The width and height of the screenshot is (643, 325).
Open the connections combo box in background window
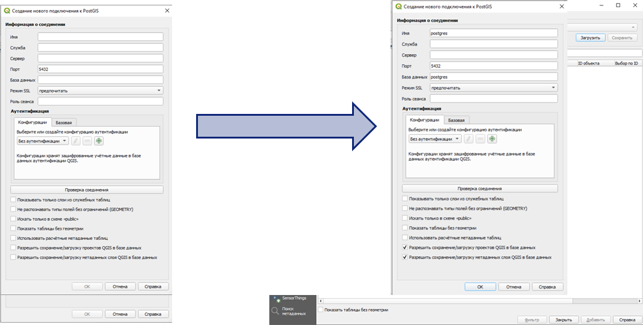click(x=603, y=27)
